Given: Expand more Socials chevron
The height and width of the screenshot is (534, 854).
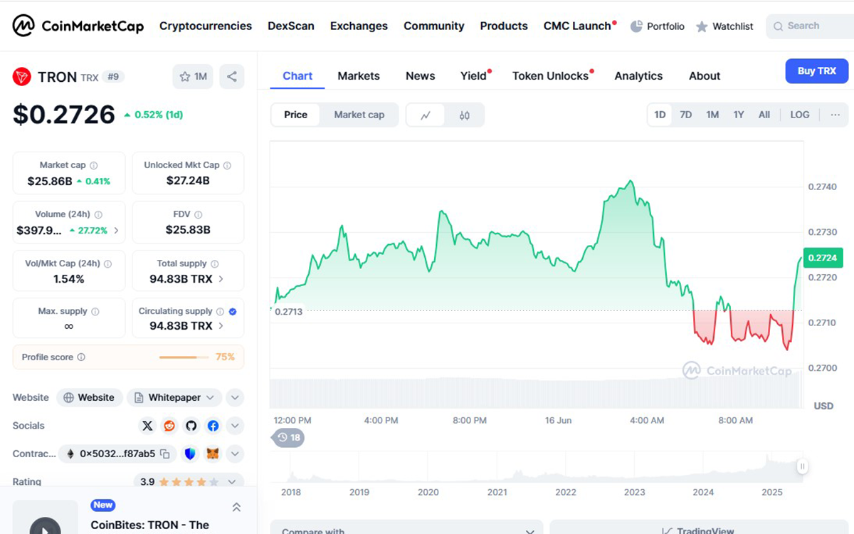Looking at the screenshot, I should tap(235, 426).
